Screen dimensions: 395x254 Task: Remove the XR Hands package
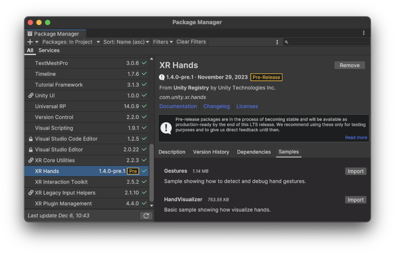[x=350, y=65]
